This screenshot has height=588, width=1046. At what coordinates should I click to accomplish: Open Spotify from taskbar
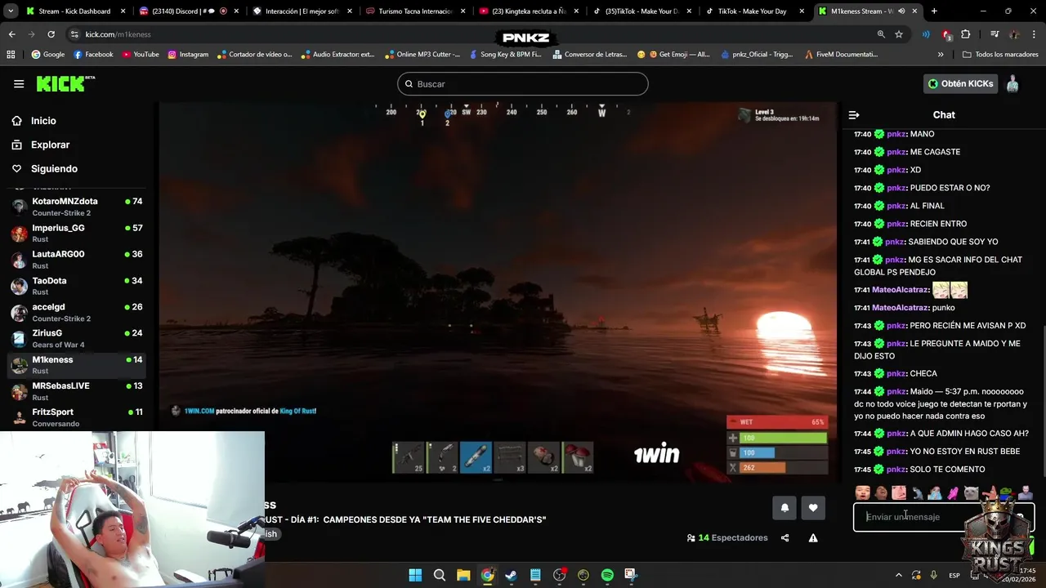(x=607, y=575)
